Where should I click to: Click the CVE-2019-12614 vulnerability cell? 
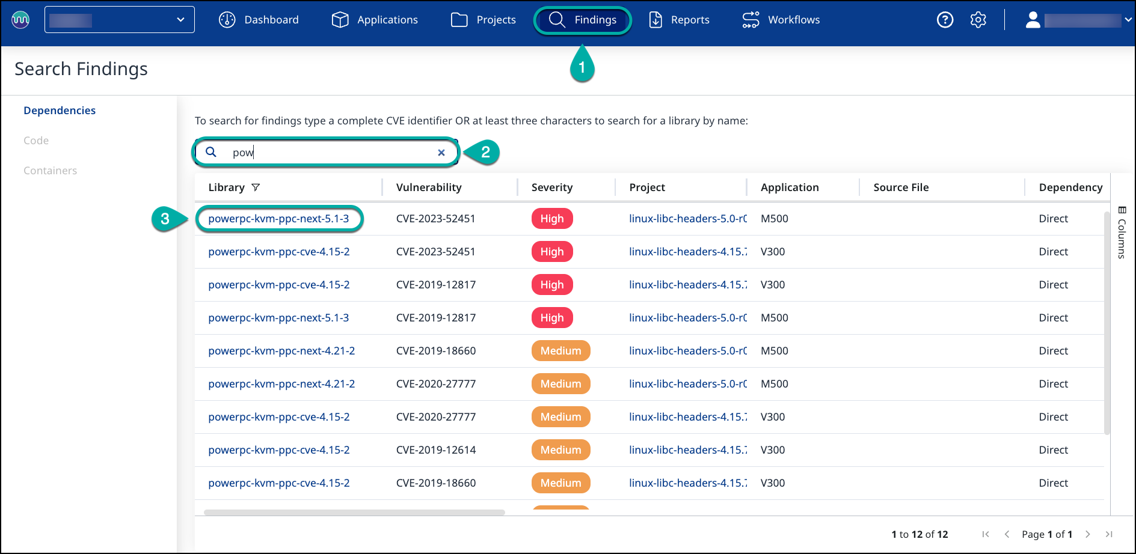tap(436, 450)
